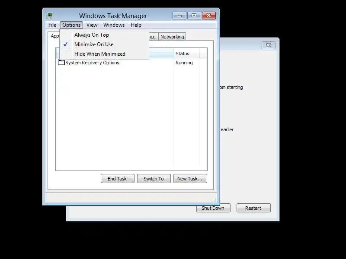Viewport: 346px width, 259px height.
Task: Open the Windows menu
Action: pyautogui.click(x=114, y=25)
